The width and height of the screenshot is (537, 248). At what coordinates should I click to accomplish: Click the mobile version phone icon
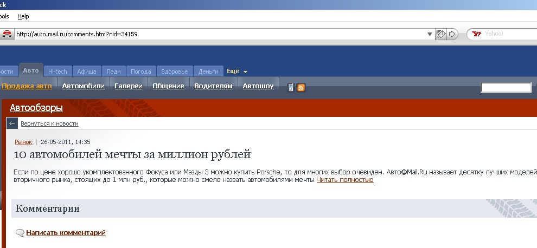291,87
